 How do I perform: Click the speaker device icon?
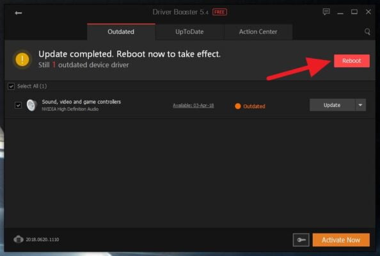coord(32,105)
